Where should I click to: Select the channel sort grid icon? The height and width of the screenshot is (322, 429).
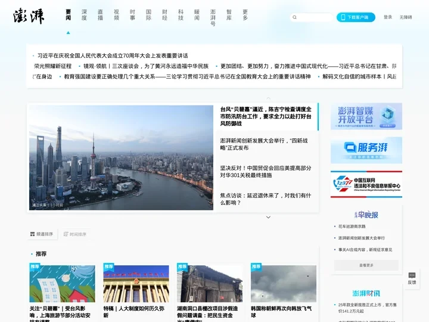click(32, 234)
